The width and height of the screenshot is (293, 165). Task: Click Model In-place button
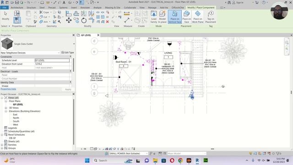pos(163,17)
